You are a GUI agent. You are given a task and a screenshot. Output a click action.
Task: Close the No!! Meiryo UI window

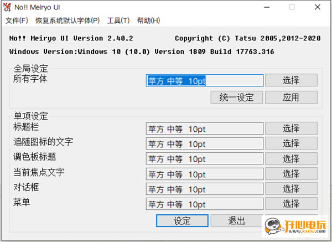318,7
